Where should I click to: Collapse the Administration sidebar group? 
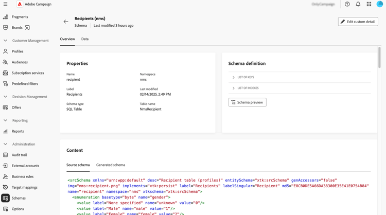point(6,144)
